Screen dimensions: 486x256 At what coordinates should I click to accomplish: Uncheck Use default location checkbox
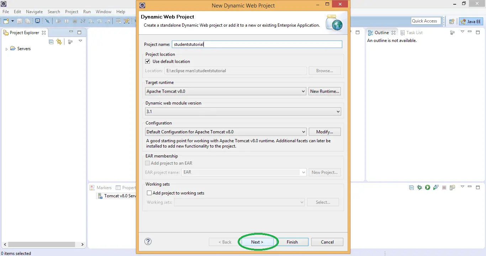tap(148, 62)
